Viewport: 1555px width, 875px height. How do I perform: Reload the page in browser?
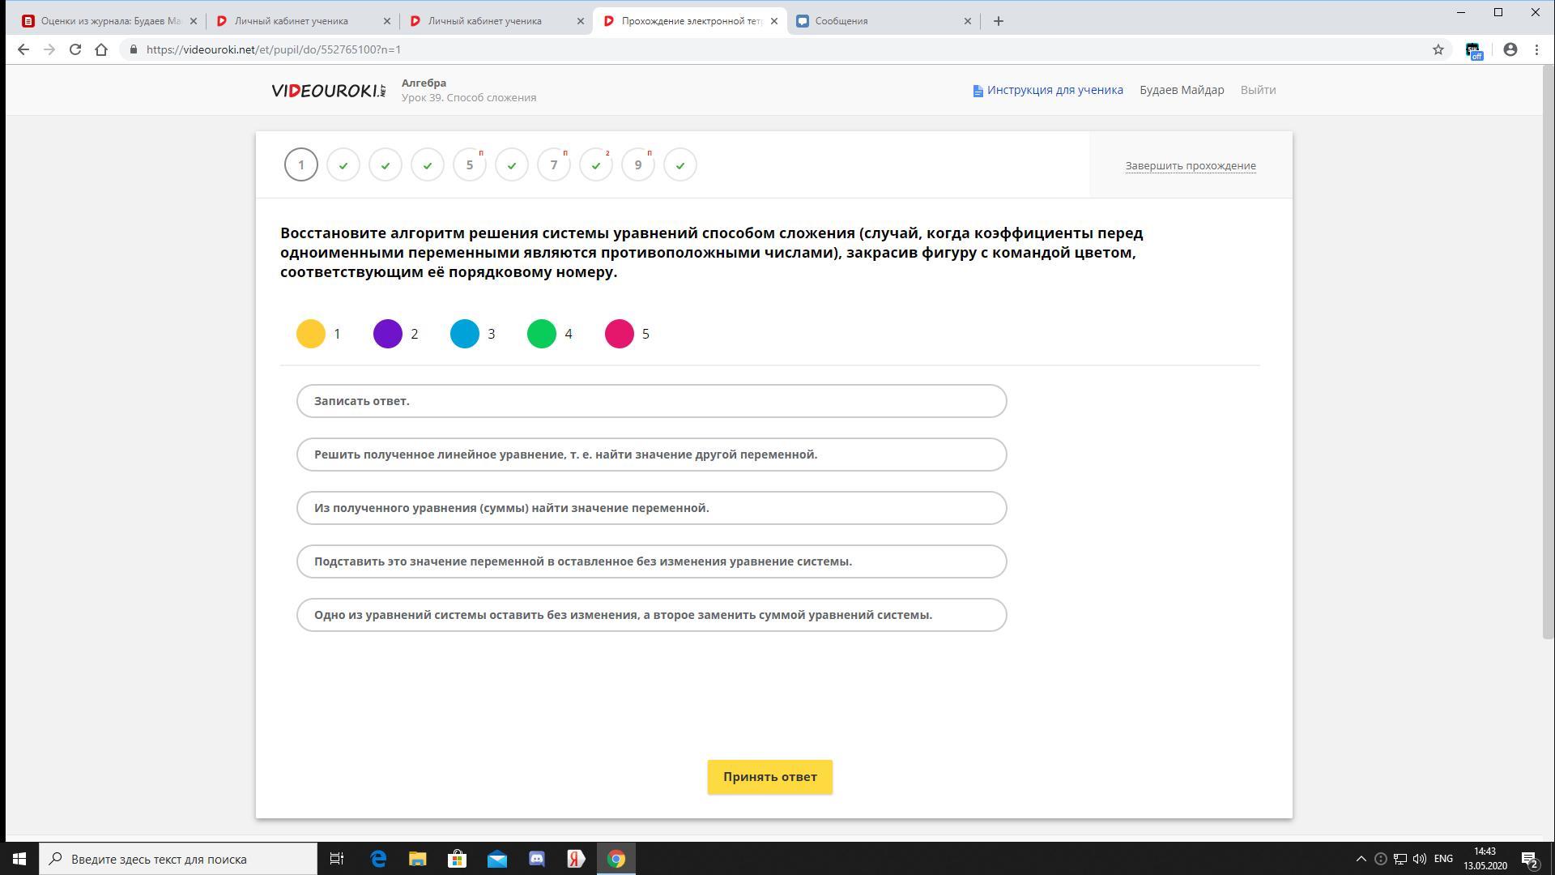pos(75,49)
